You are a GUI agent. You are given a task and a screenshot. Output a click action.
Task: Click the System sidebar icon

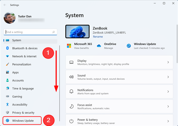pos(7,40)
